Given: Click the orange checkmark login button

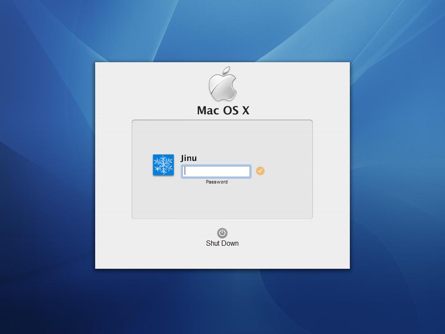Looking at the screenshot, I should pos(260,171).
